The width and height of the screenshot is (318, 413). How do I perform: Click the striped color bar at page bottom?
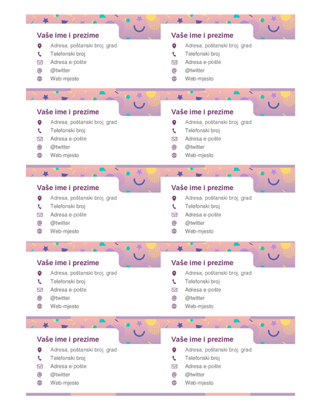pyautogui.click(x=160, y=394)
